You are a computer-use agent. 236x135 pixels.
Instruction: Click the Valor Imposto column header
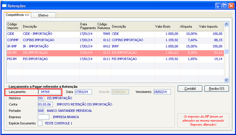tap(211, 27)
